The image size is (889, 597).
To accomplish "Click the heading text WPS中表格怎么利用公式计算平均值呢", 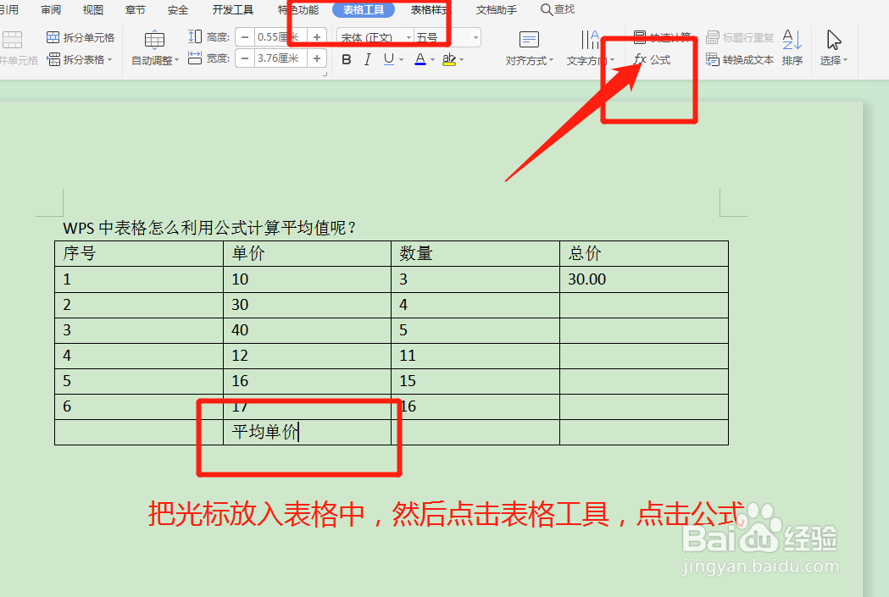I will (x=210, y=228).
